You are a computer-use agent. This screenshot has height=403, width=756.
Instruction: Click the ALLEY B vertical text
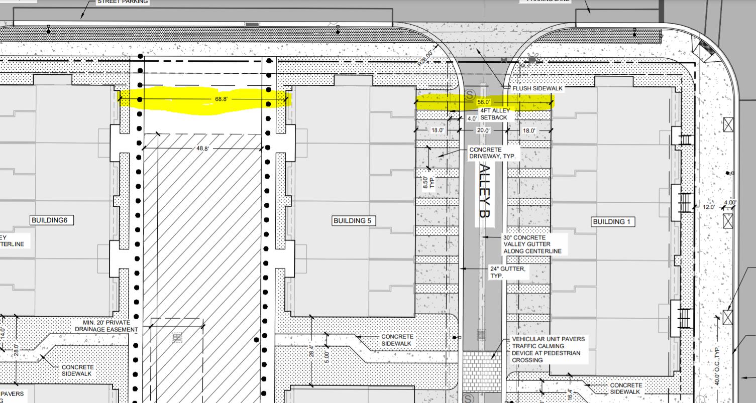[x=486, y=190]
